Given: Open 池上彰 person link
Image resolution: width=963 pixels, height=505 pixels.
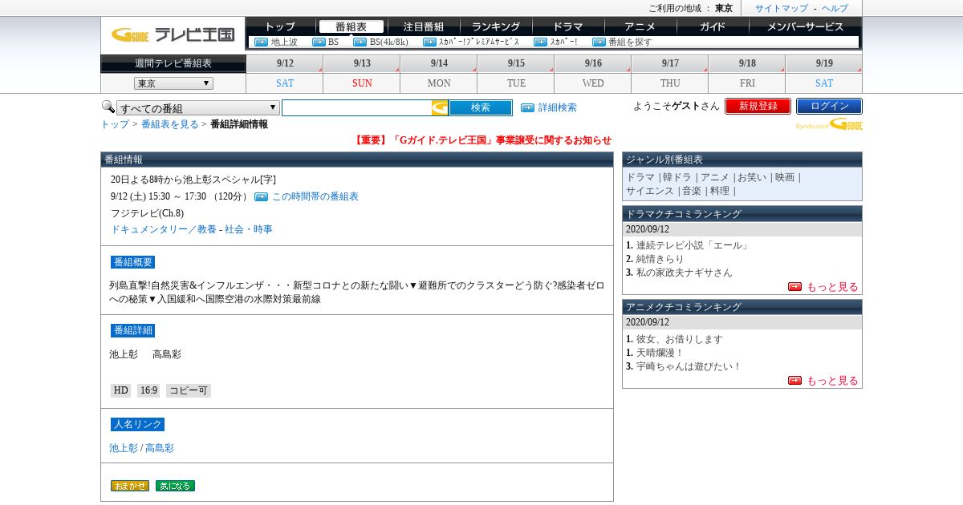Looking at the screenshot, I should point(124,448).
